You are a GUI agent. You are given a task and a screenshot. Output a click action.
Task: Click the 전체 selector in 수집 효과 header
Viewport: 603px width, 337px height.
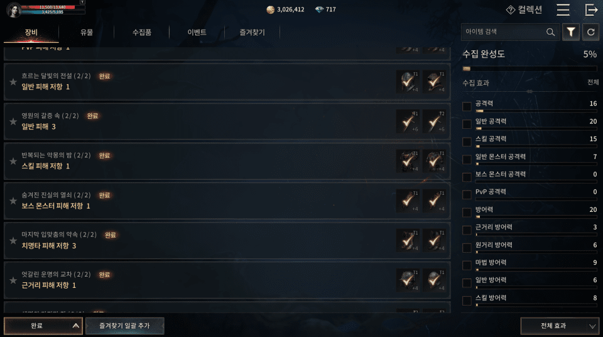pos(593,82)
